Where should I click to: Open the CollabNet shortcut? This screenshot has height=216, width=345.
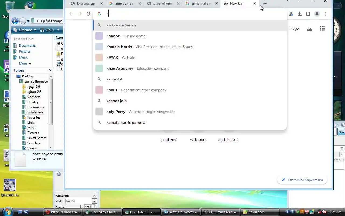tap(168, 140)
